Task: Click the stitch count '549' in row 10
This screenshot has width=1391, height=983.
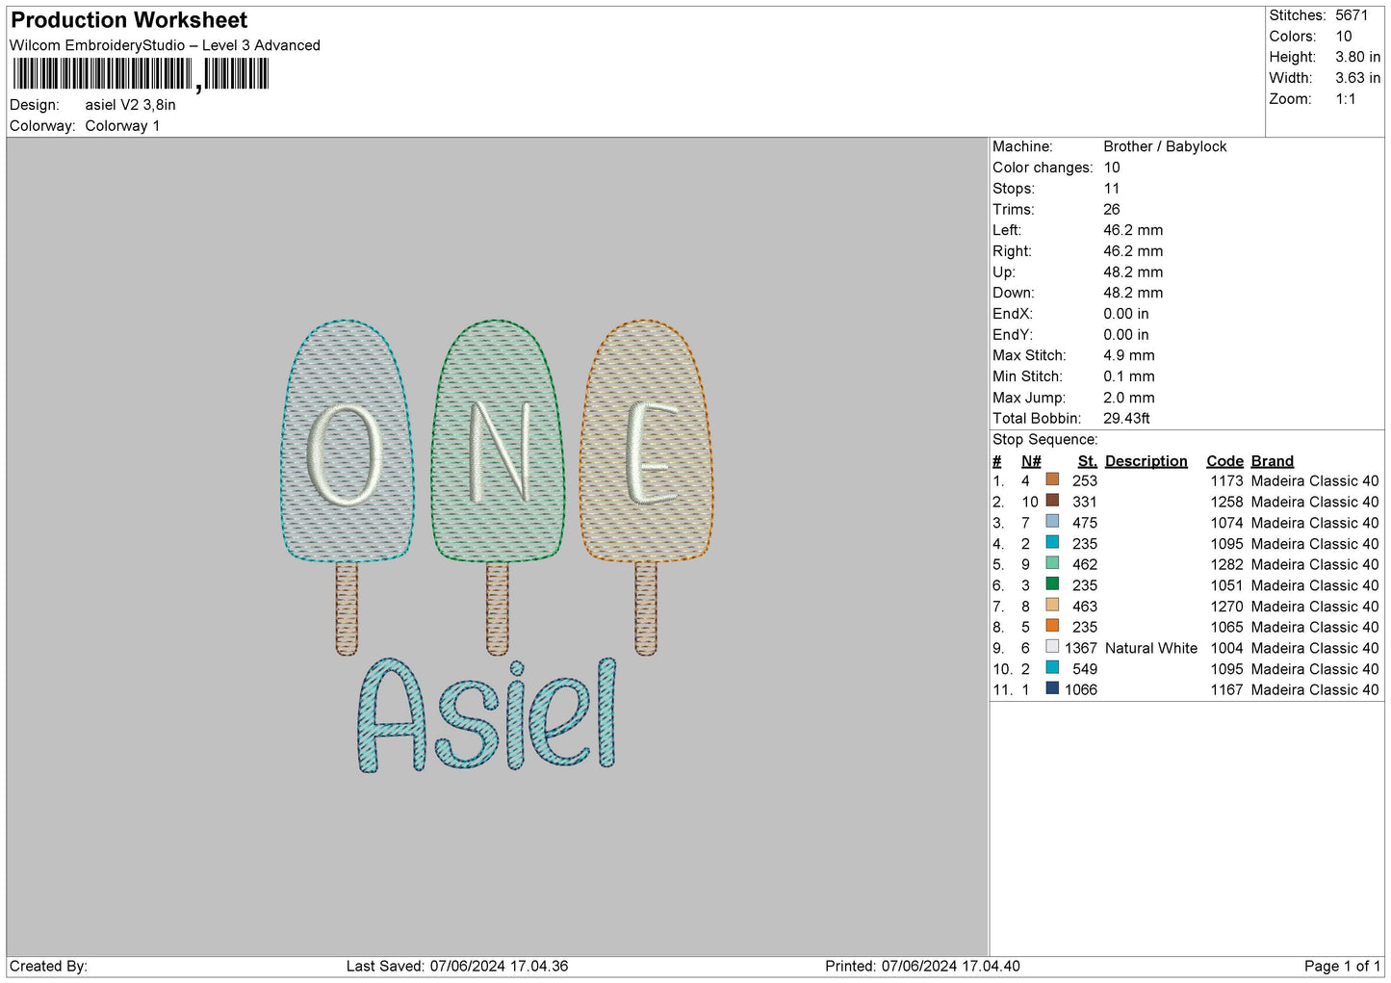Action: point(1085,669)
